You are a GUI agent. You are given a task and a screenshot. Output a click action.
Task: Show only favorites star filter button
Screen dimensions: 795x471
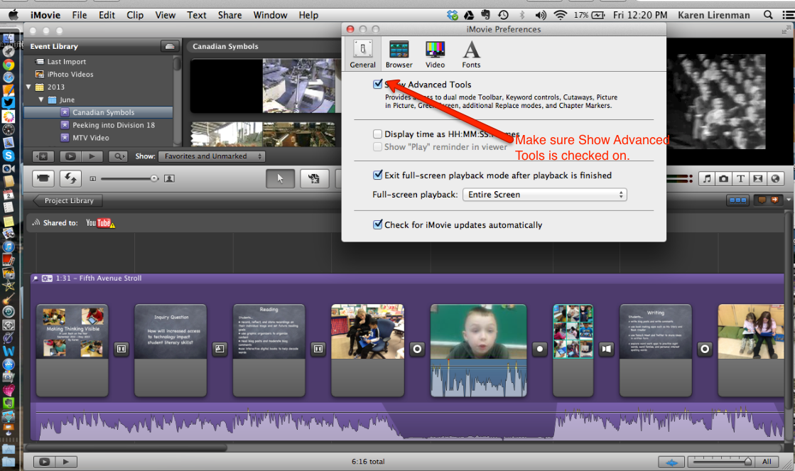pyautogui.click(x=43, y=157)
